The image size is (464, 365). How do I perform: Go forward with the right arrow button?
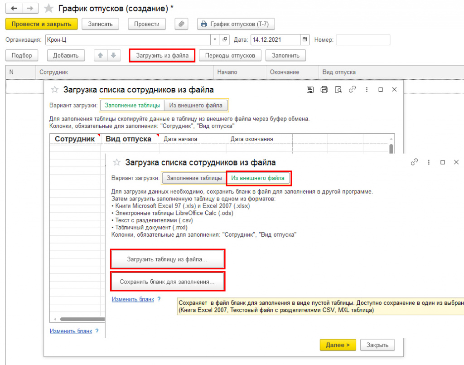[30, 8]
